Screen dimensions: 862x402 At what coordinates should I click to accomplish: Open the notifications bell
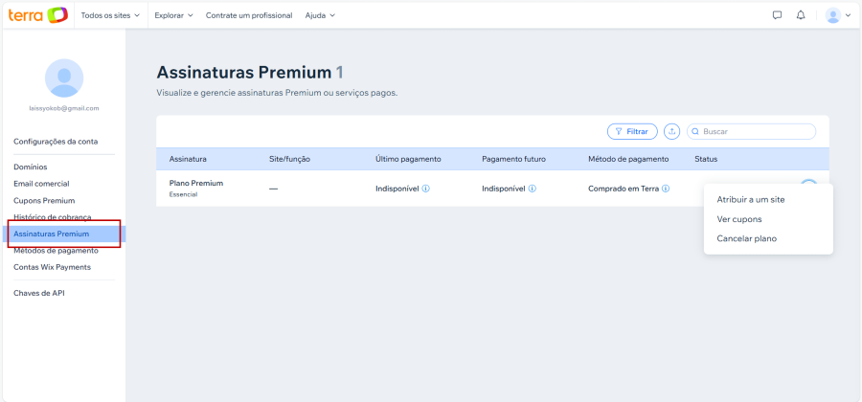[801, 15]
